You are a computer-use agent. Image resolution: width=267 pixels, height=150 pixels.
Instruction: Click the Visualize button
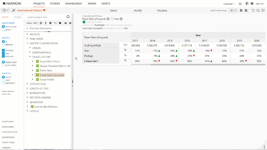coord(162,10)
